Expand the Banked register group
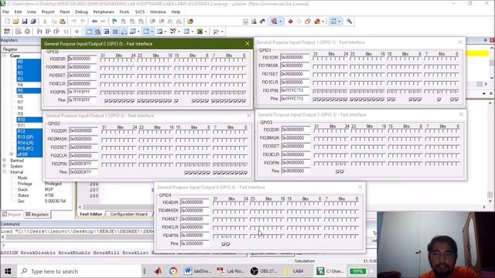Image resolution: width=495 pixels, height=278 pixels. 5,161
